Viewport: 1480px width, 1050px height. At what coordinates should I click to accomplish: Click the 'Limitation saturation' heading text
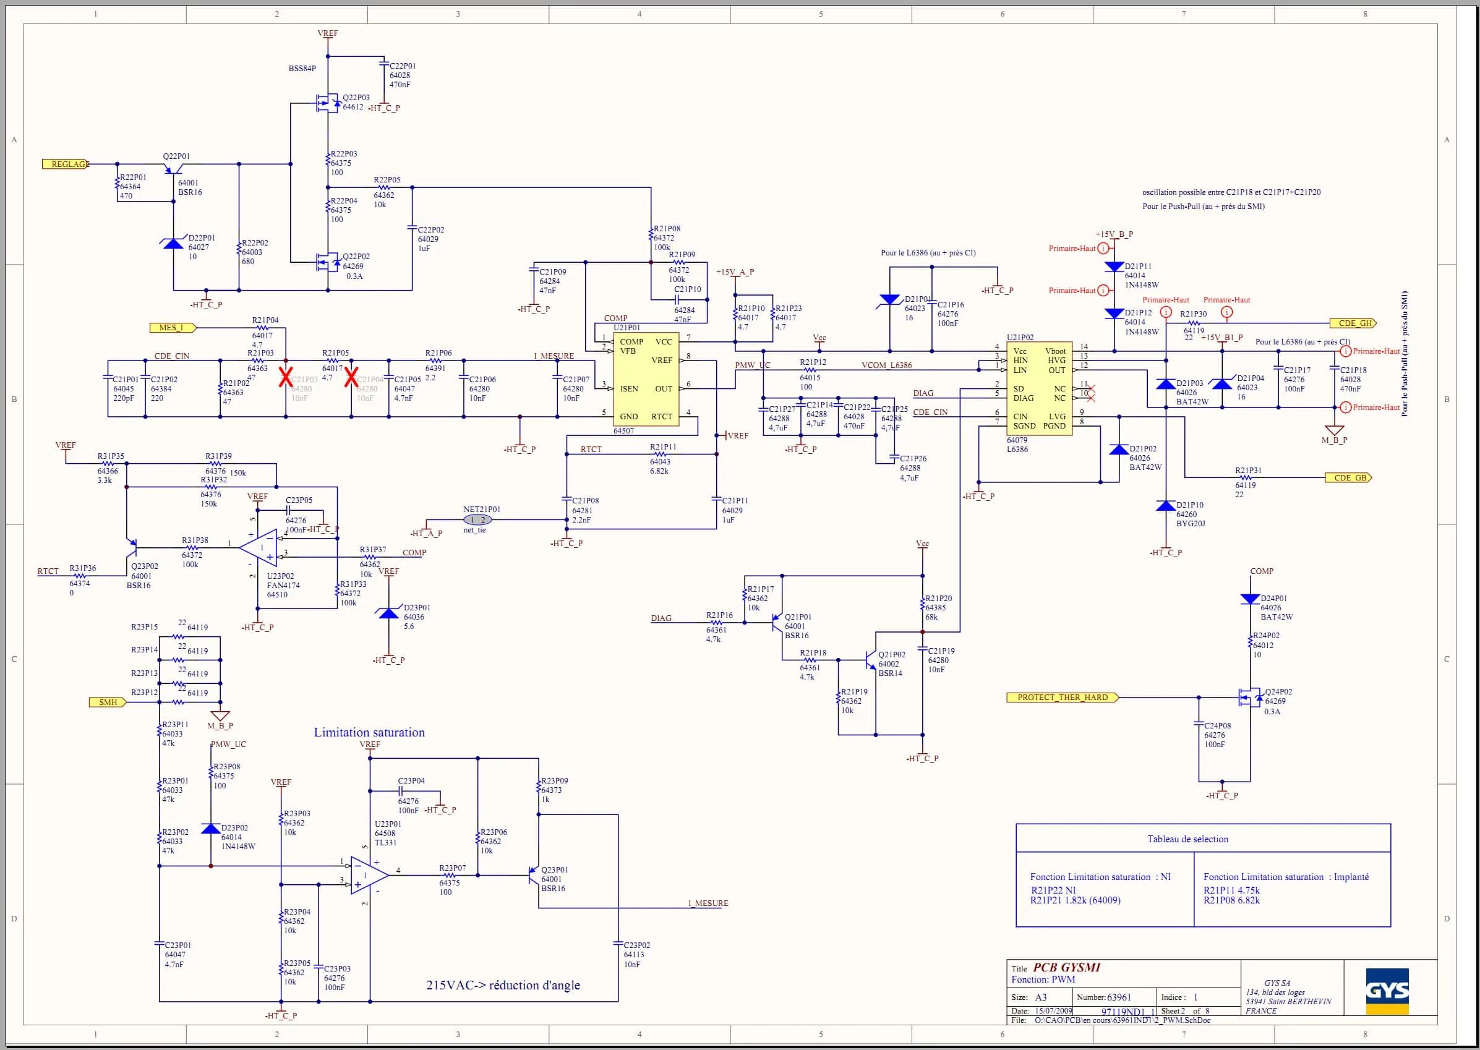pos(369,733)
